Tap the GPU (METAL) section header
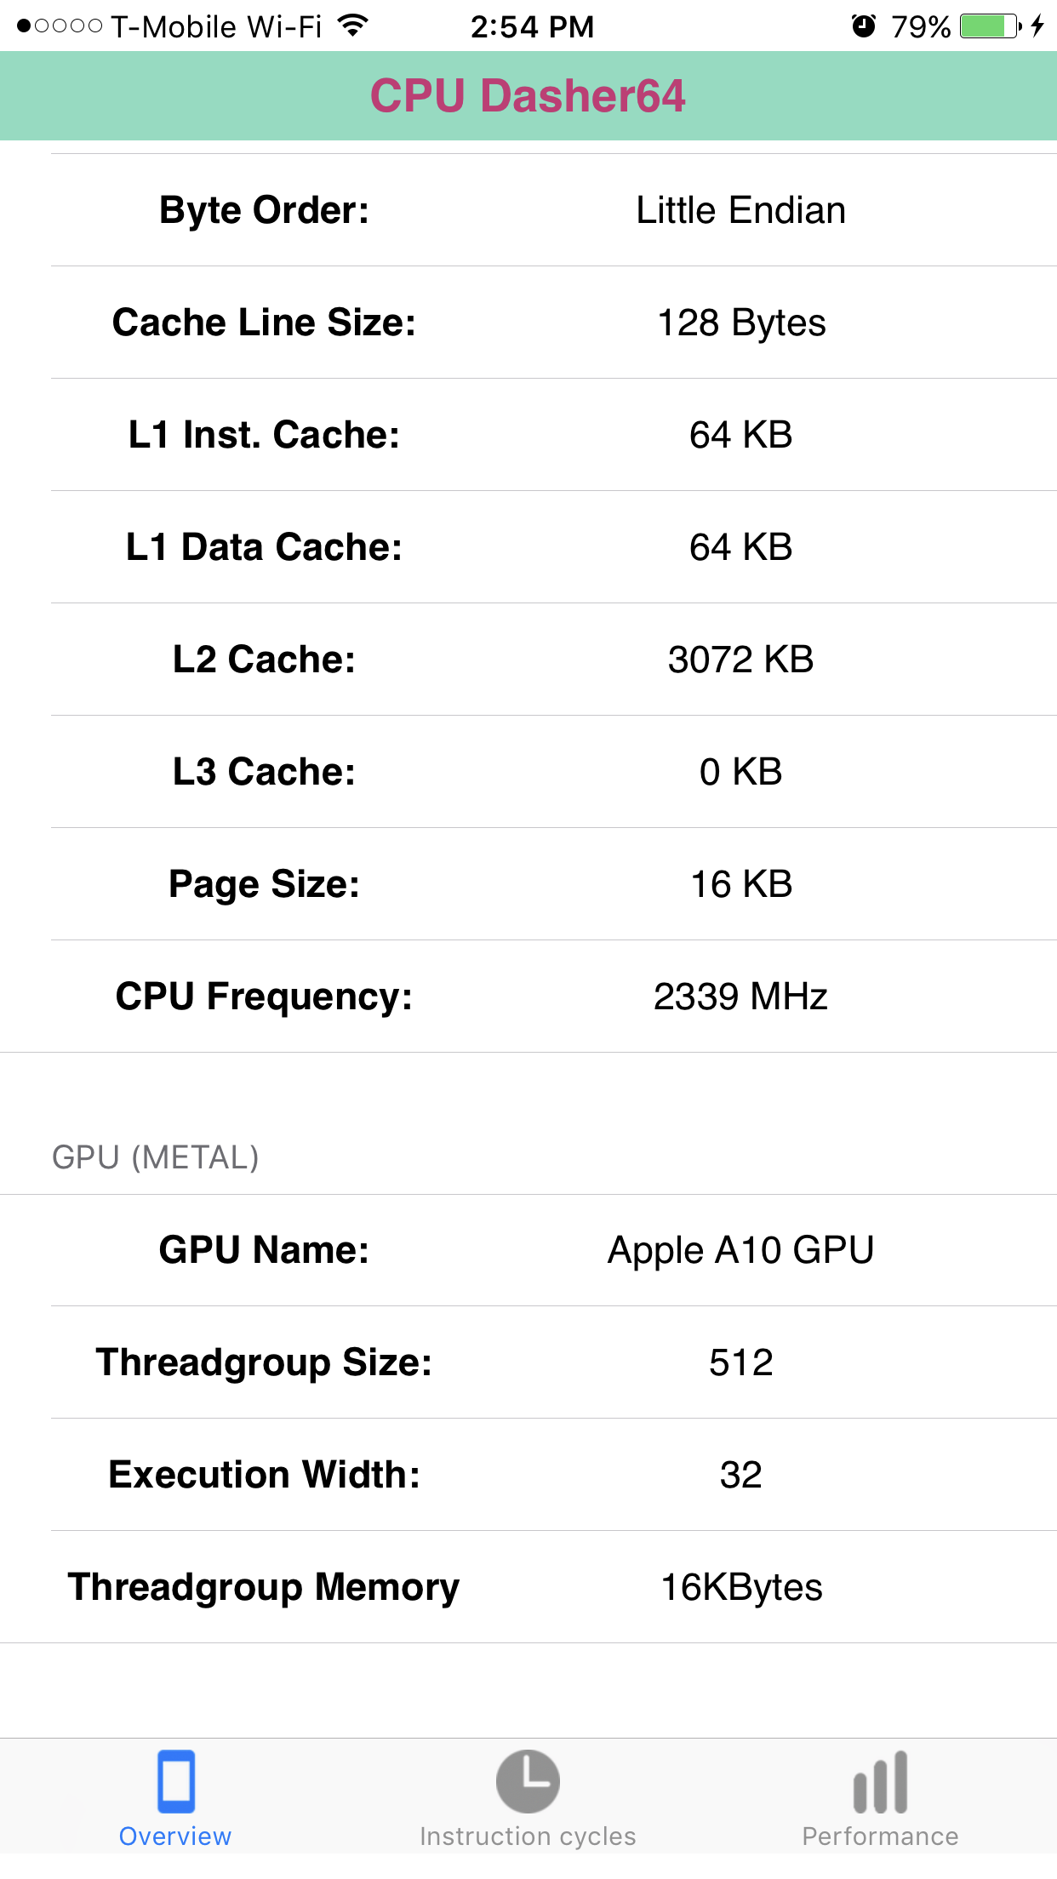The width and height of the screenshot is (1057, 1879). click(x=156, y=1157)
